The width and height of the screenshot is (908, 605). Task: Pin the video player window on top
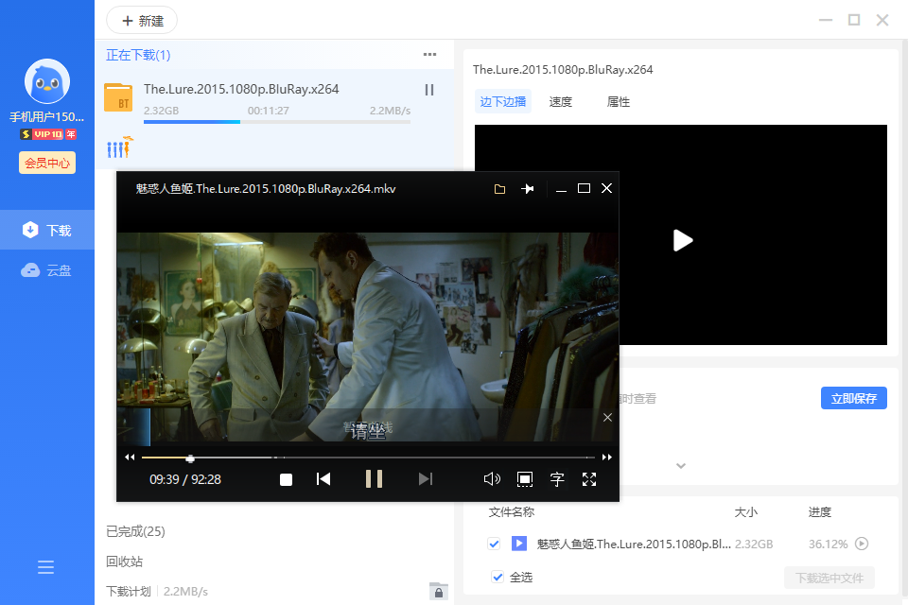pos(528,189)
